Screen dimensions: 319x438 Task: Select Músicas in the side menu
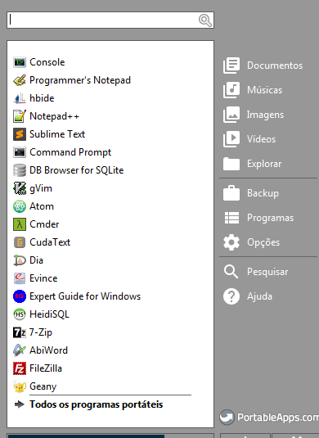[253, 90]
